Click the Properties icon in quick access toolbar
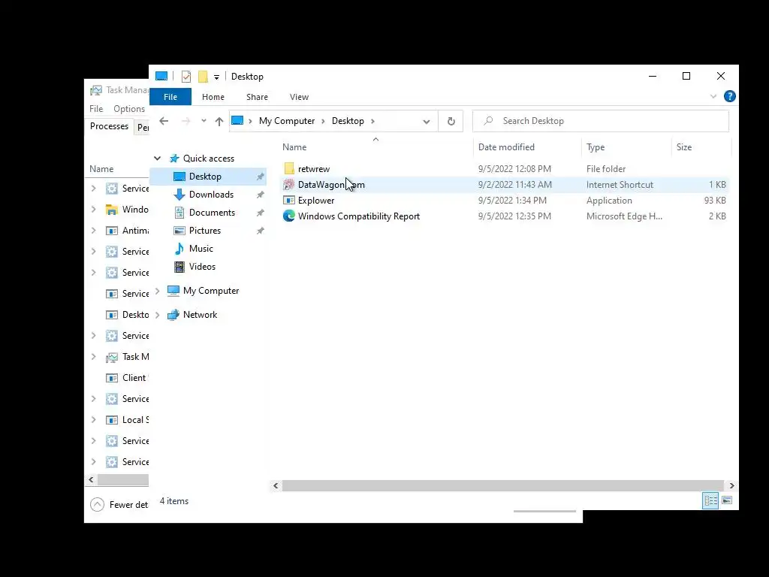The height and width of the screenshot is (577, 769). 186,77
